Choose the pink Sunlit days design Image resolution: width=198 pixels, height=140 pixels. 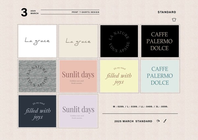(78, 76)
